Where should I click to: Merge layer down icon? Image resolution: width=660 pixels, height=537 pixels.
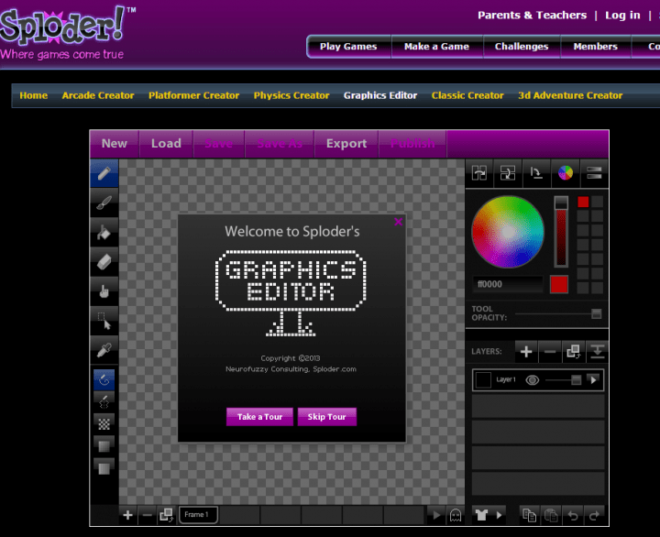tap(598, 351)
